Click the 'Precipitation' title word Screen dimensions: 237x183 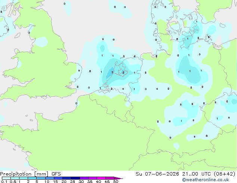point(16,174)
